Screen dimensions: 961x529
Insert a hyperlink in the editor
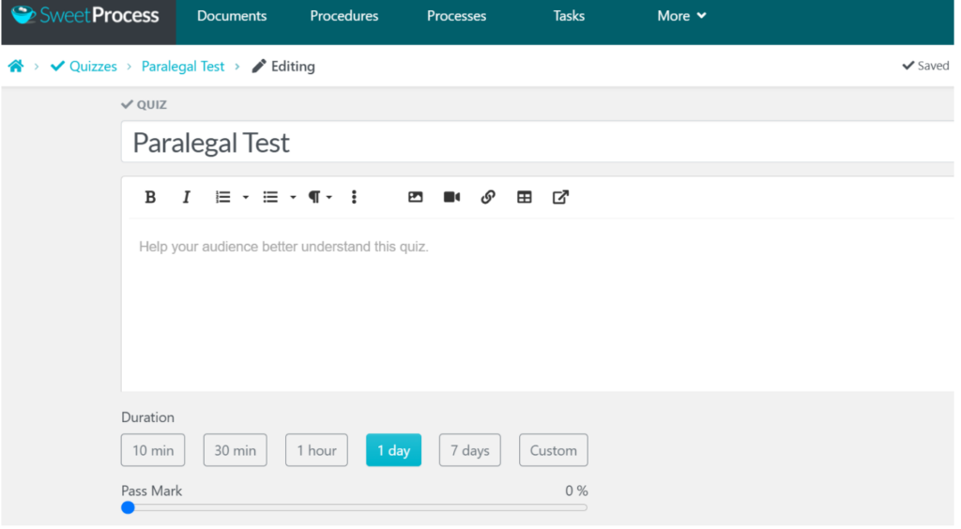coord(488,197)
